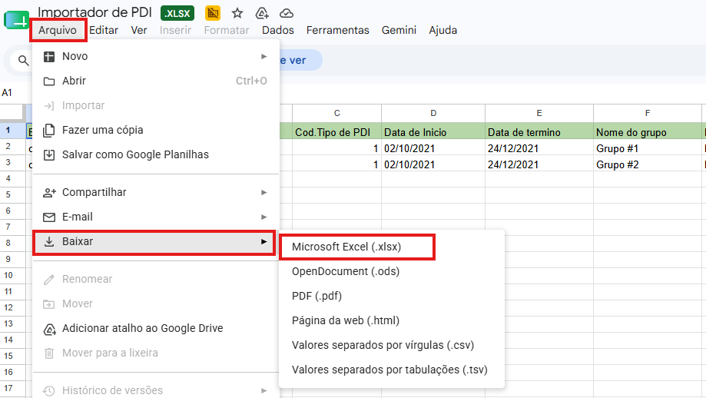This screenshot has width=706, height=398.
Task: Click the add to Drive shortcut icon in title bar
Action: 262,14
